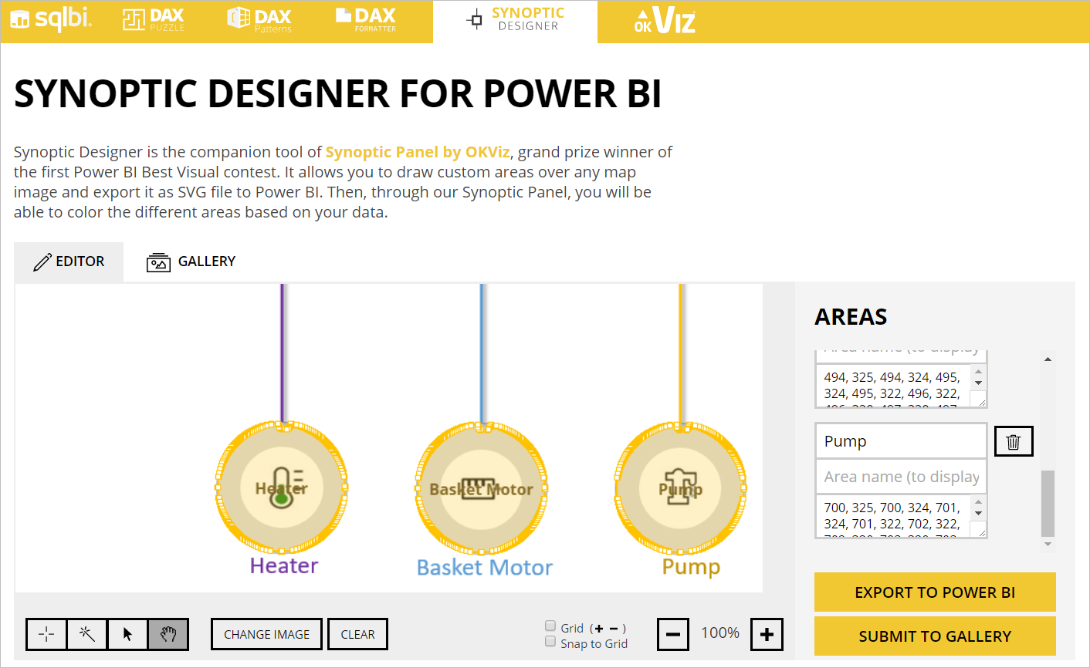Select the EDITOR tab
1090x668 pixels.
pos(69,261)
